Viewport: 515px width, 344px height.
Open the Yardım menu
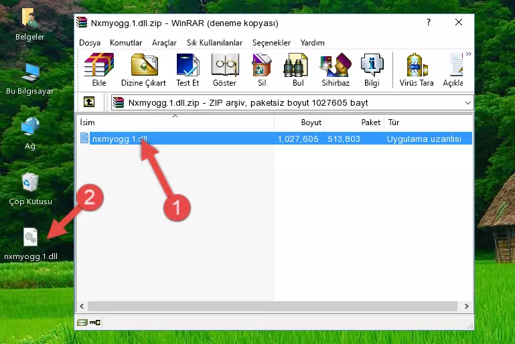(312, 43)
